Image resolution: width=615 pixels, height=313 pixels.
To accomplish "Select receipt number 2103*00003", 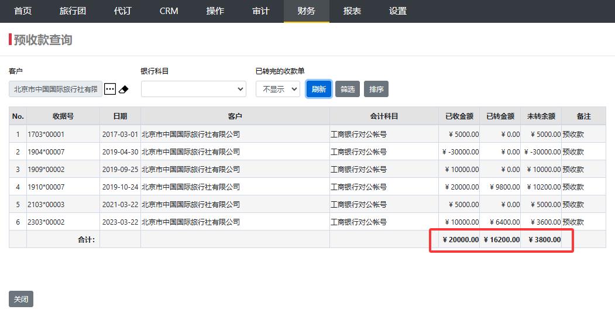I will 46,204.
